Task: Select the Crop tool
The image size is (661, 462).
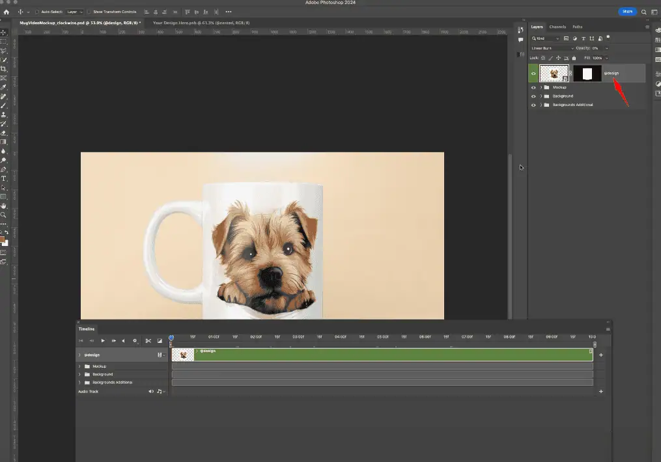Action: [x=4, y=69]
